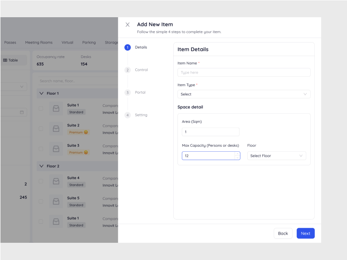Image resolution: width=347 pixels, height=260 pixels.
Task: Select step 1 Details circle
Action: pos(127,47)
